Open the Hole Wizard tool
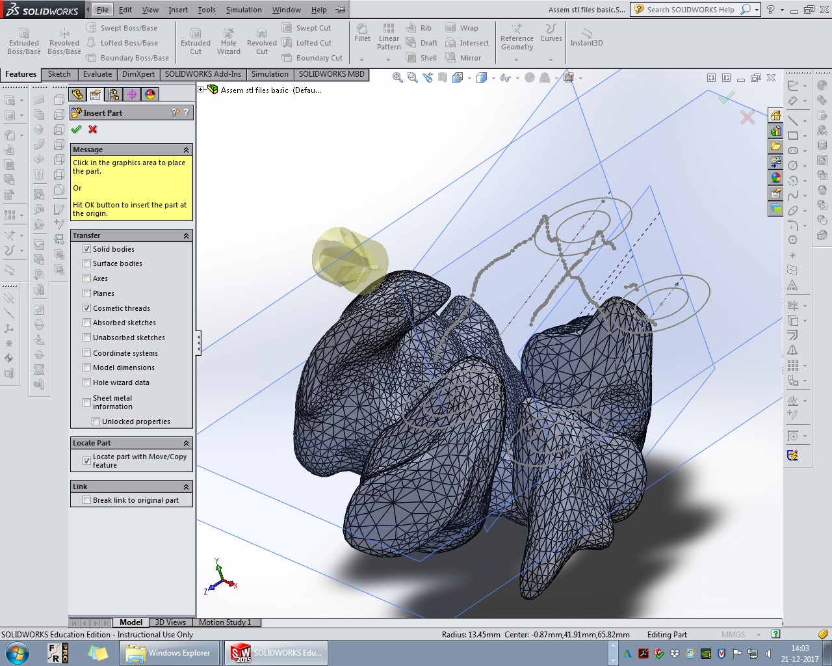 point(228,41)
